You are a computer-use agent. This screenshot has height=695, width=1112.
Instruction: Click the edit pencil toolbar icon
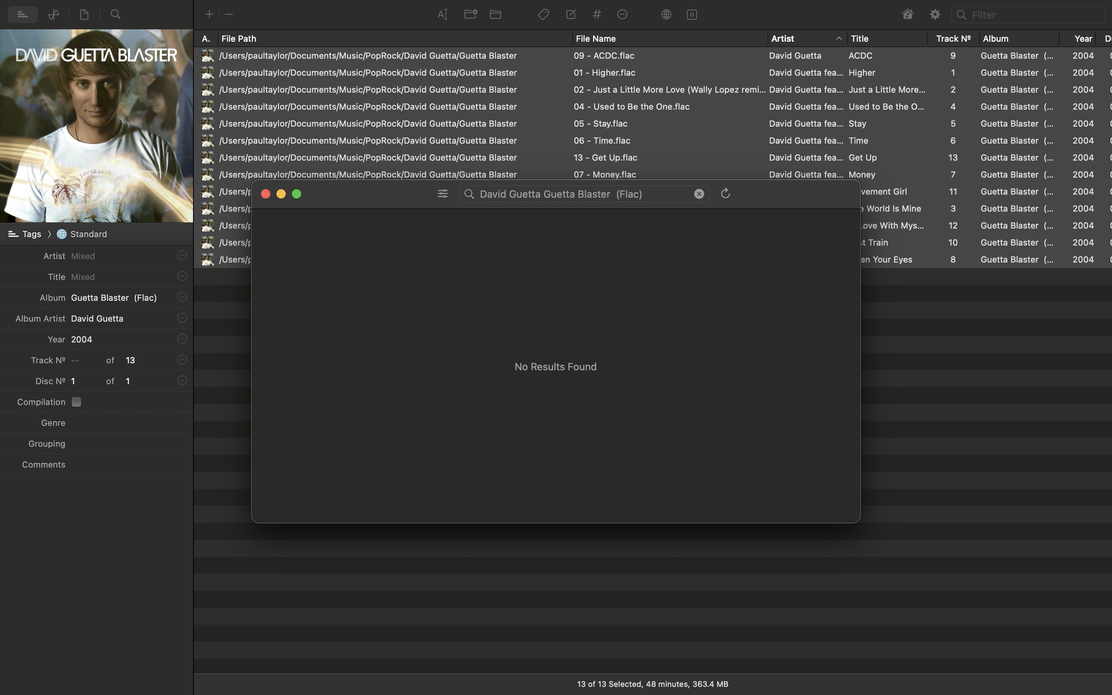(571, 14)
